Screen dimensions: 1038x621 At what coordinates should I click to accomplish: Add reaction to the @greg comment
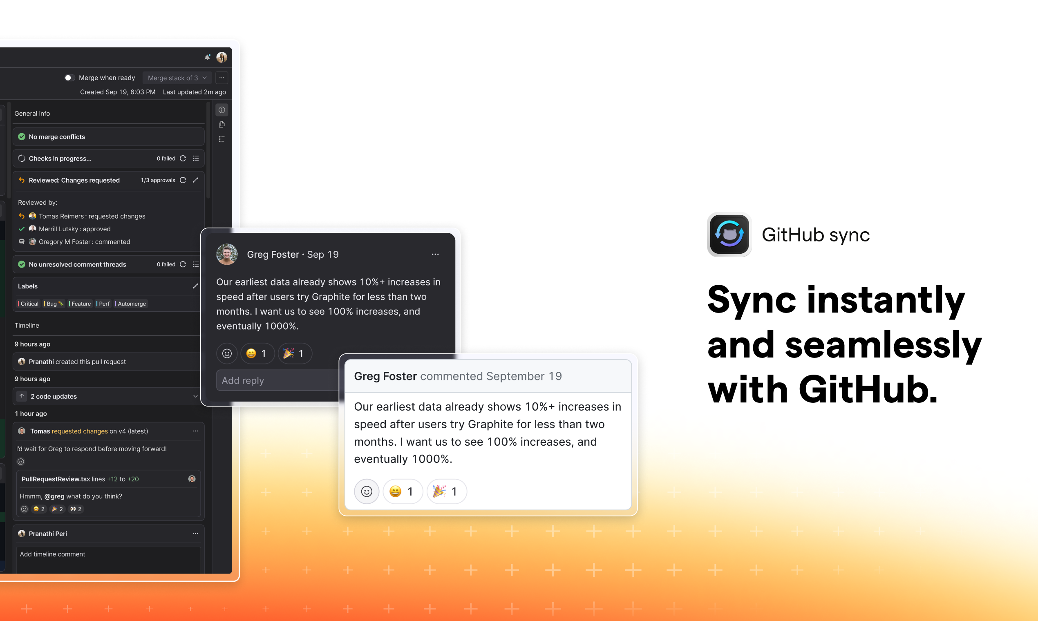pos(24,509)
